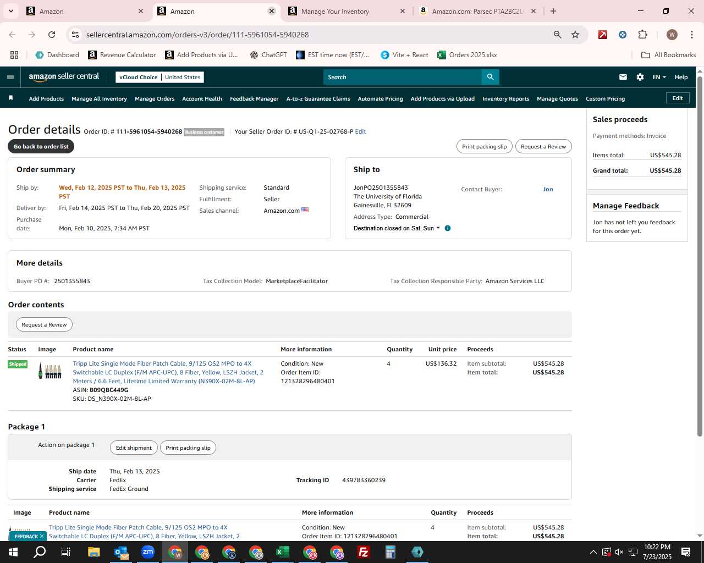Switch to Manage Your Inventory browser tab
The height and width of the screenshot is (563, 704).
[346, 11]
